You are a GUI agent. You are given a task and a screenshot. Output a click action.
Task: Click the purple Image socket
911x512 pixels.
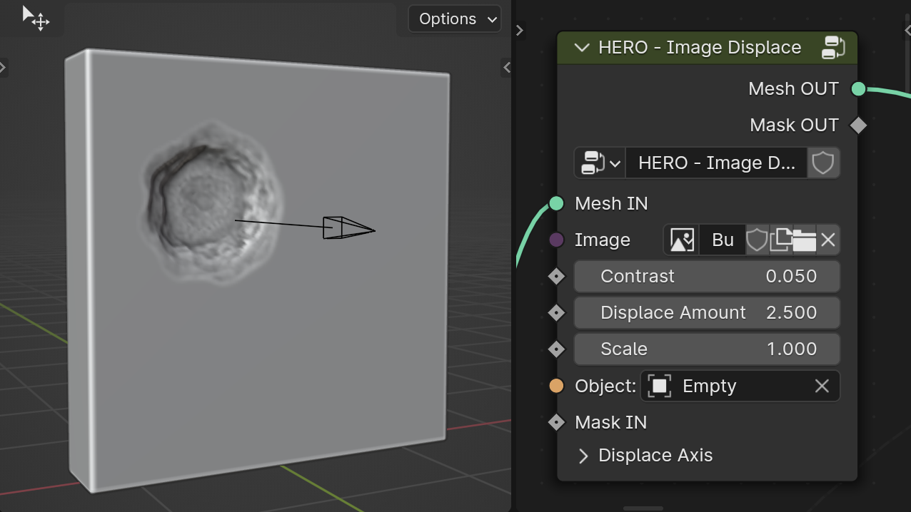557,240
